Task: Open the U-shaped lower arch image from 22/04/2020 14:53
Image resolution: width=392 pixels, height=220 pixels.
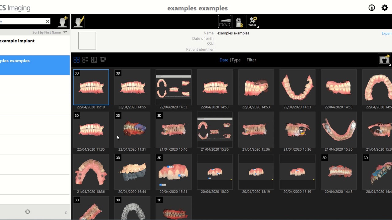Action: click(297, 87)
